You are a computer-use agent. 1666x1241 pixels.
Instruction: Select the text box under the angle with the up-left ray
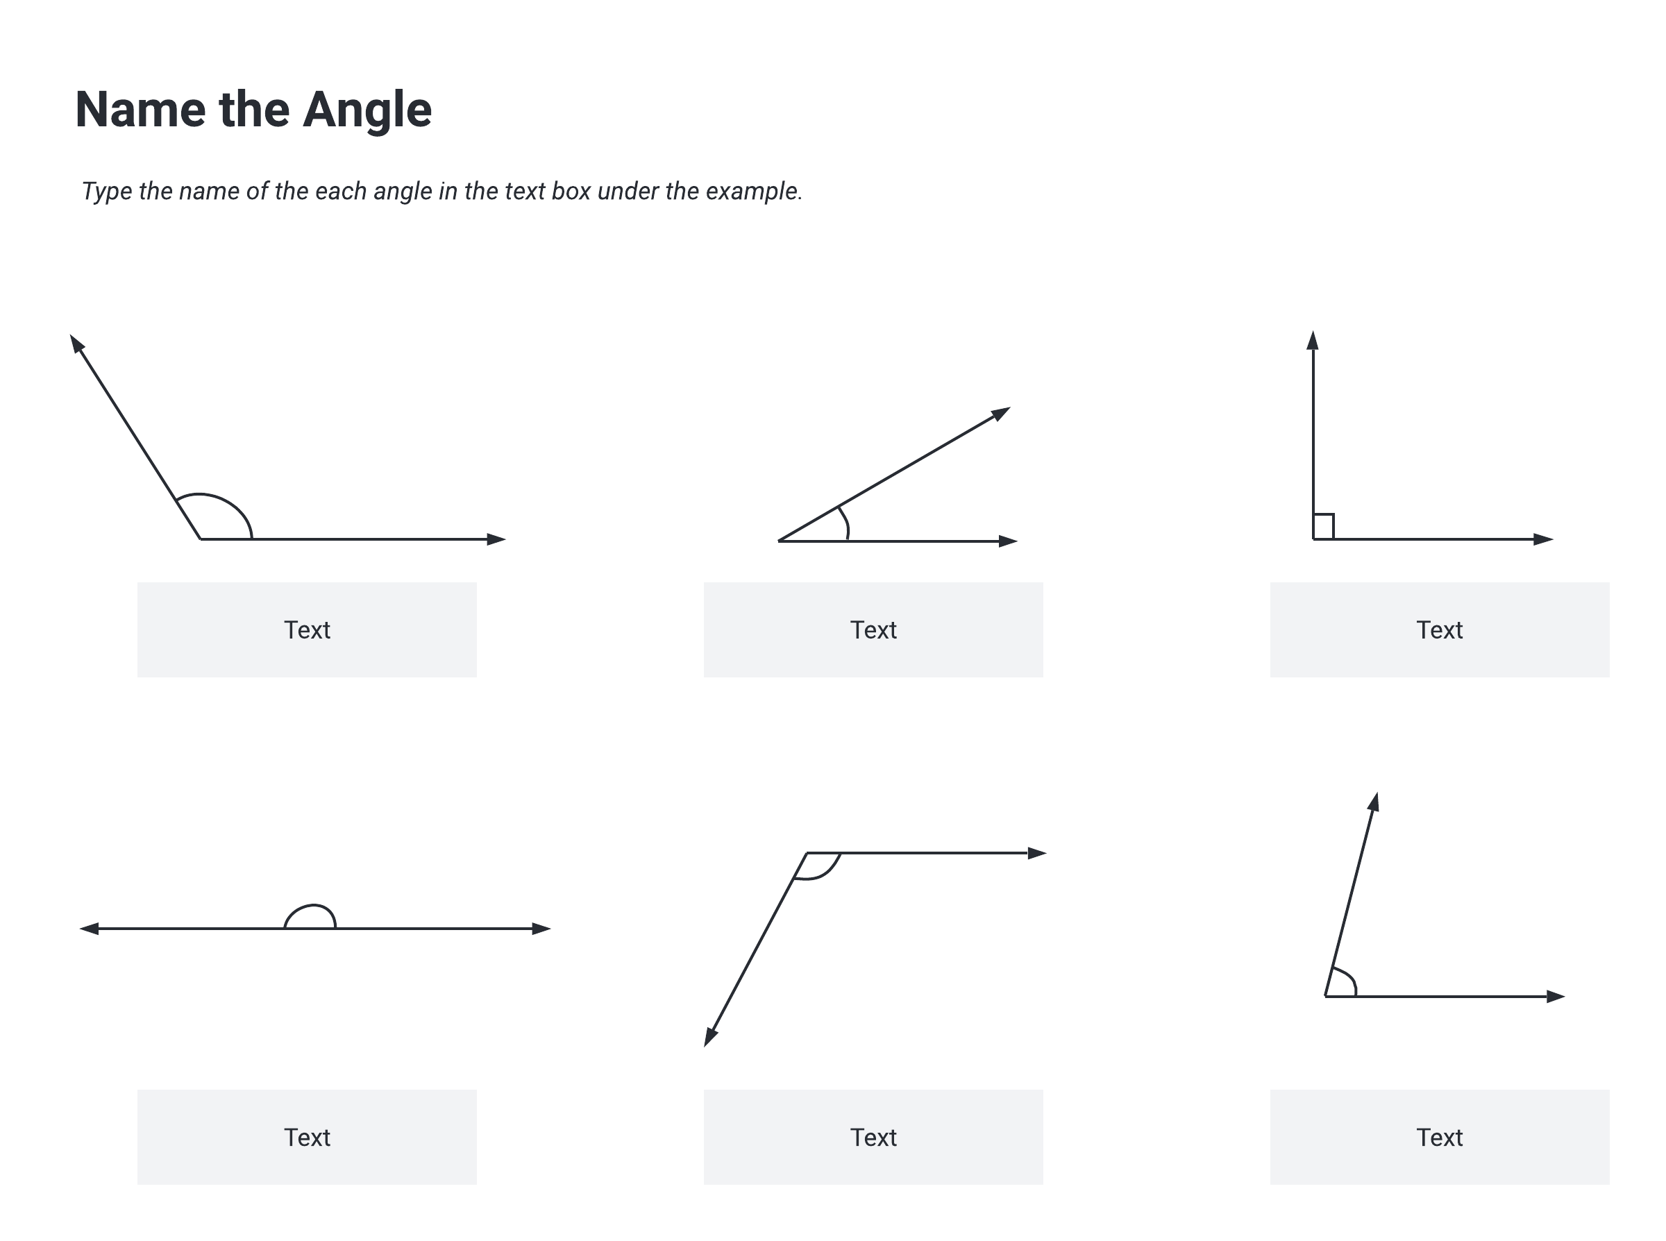306,630
